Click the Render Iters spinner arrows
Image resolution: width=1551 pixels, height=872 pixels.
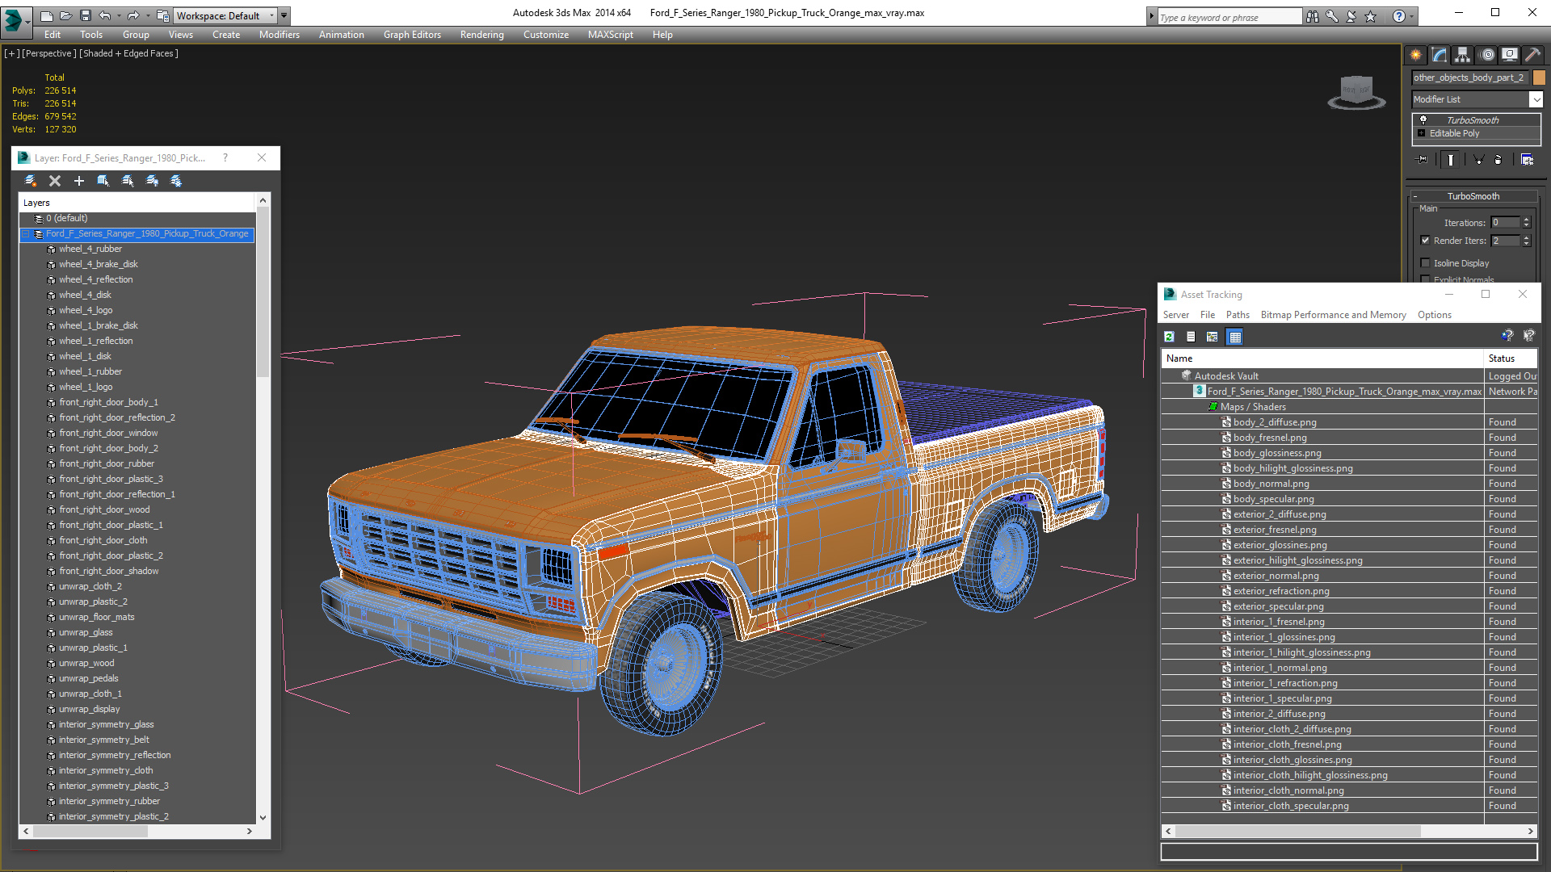pos(1527,241)
